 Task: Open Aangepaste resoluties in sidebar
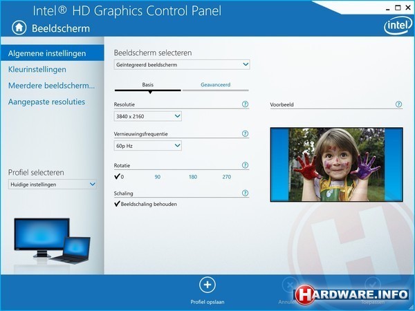[x=46, y=102]
